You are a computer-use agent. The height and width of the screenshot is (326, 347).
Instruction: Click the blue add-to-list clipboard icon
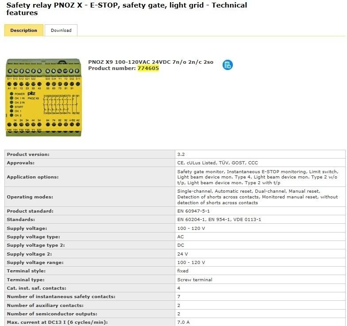pos(227,65)
